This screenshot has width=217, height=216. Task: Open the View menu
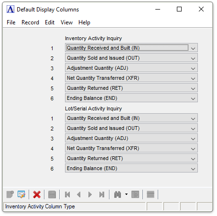[x=66, y=22]
